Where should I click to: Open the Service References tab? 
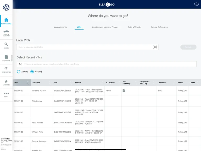[x=159, y=27]
